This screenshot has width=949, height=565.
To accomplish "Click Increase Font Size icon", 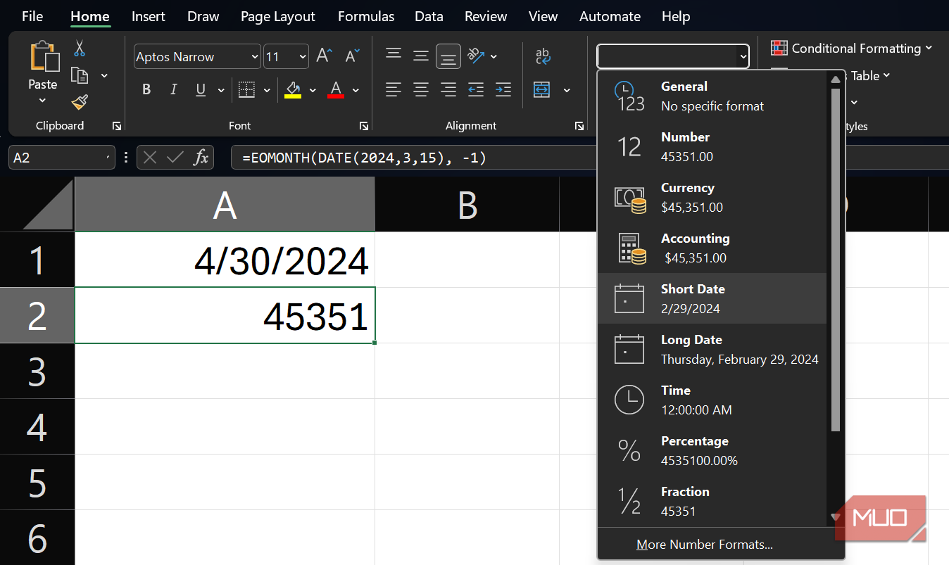I will click(x=324, y=56).
